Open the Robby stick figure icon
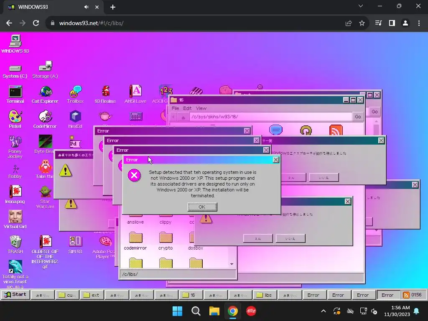Image resolution: width=428 pixels, height=321 pixels. coord(15,172)
